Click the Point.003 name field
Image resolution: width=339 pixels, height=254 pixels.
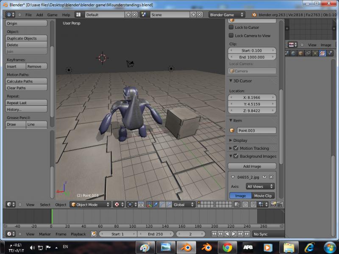(x=256, y=130)
